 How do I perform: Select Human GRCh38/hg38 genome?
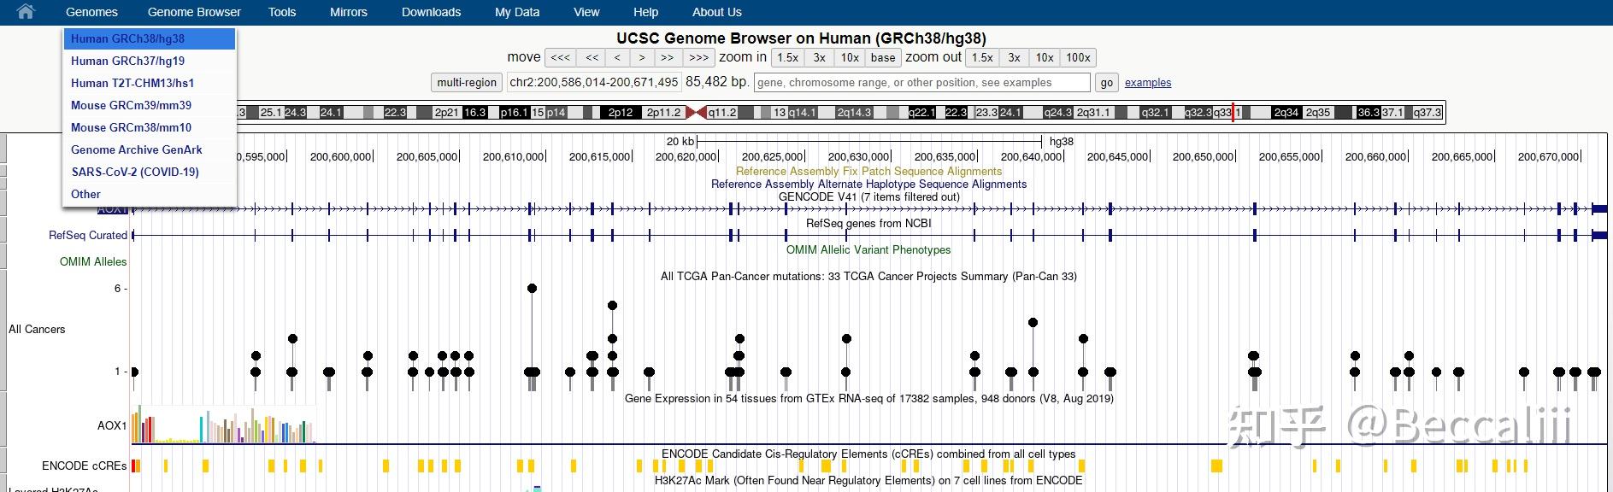coord(150,38)
